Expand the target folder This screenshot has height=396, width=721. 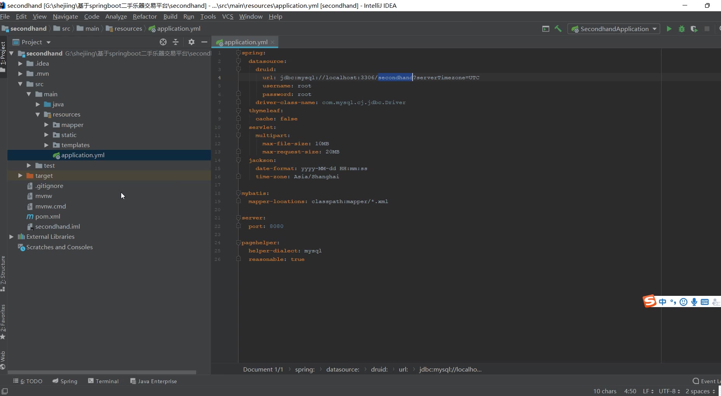point(20,176)
